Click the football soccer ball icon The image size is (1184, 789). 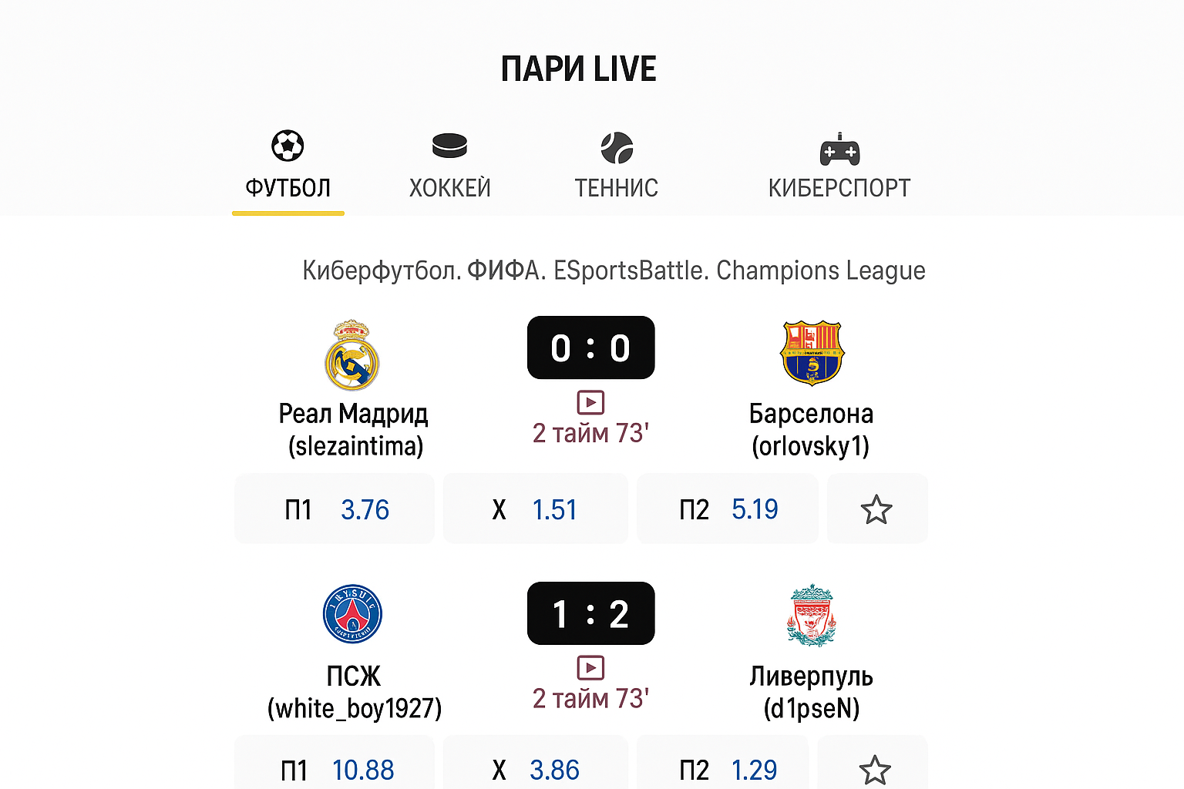coord(288,146)
